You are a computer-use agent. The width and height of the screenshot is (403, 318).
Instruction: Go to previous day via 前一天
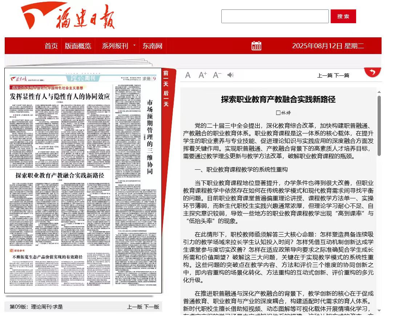click(x=166, y=78)
